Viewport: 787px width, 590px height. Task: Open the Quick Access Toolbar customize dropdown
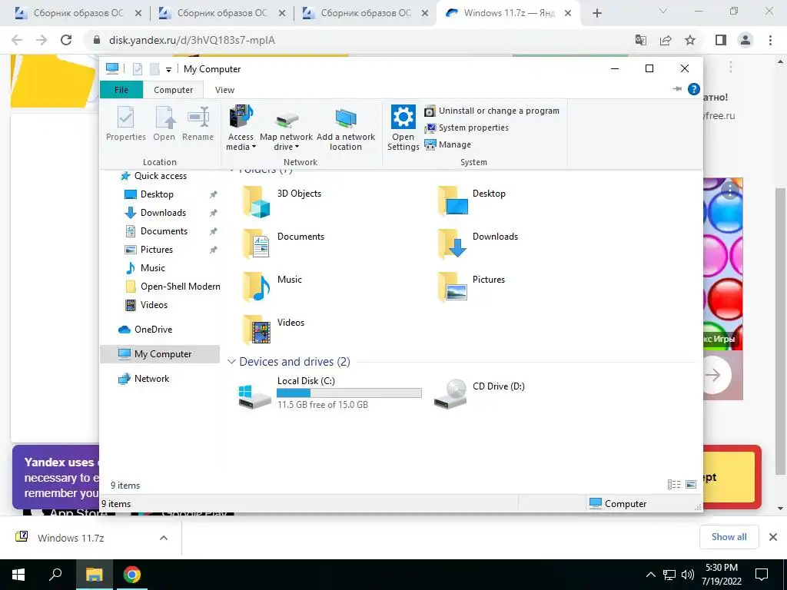coord(168,69)
